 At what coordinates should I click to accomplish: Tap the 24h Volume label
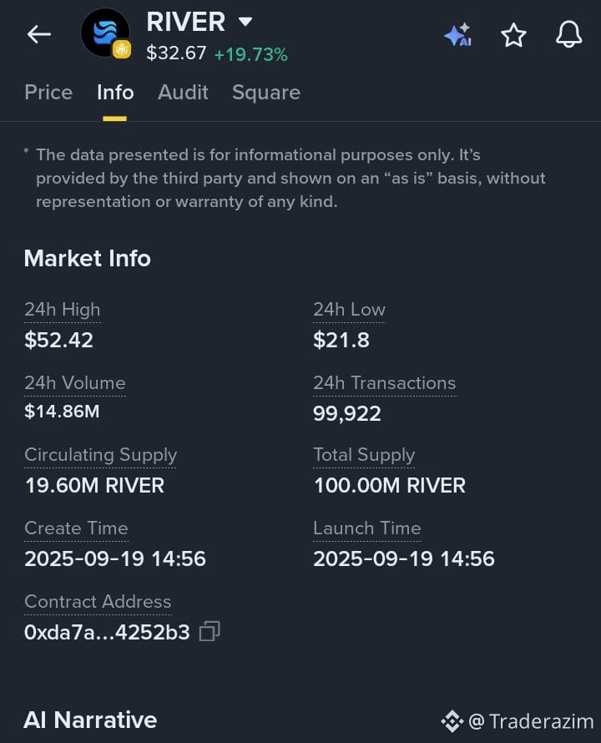(x=75, y=383)
